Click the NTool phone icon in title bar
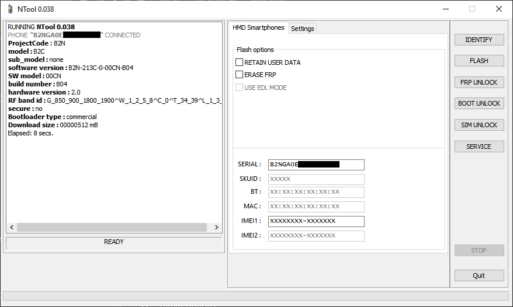This screenshot has width=513, height=307. point(11,9)
